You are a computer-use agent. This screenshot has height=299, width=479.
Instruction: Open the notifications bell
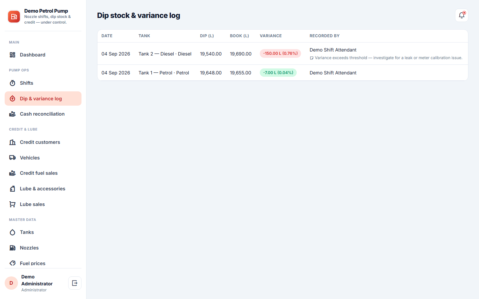[x=462, y=15]
